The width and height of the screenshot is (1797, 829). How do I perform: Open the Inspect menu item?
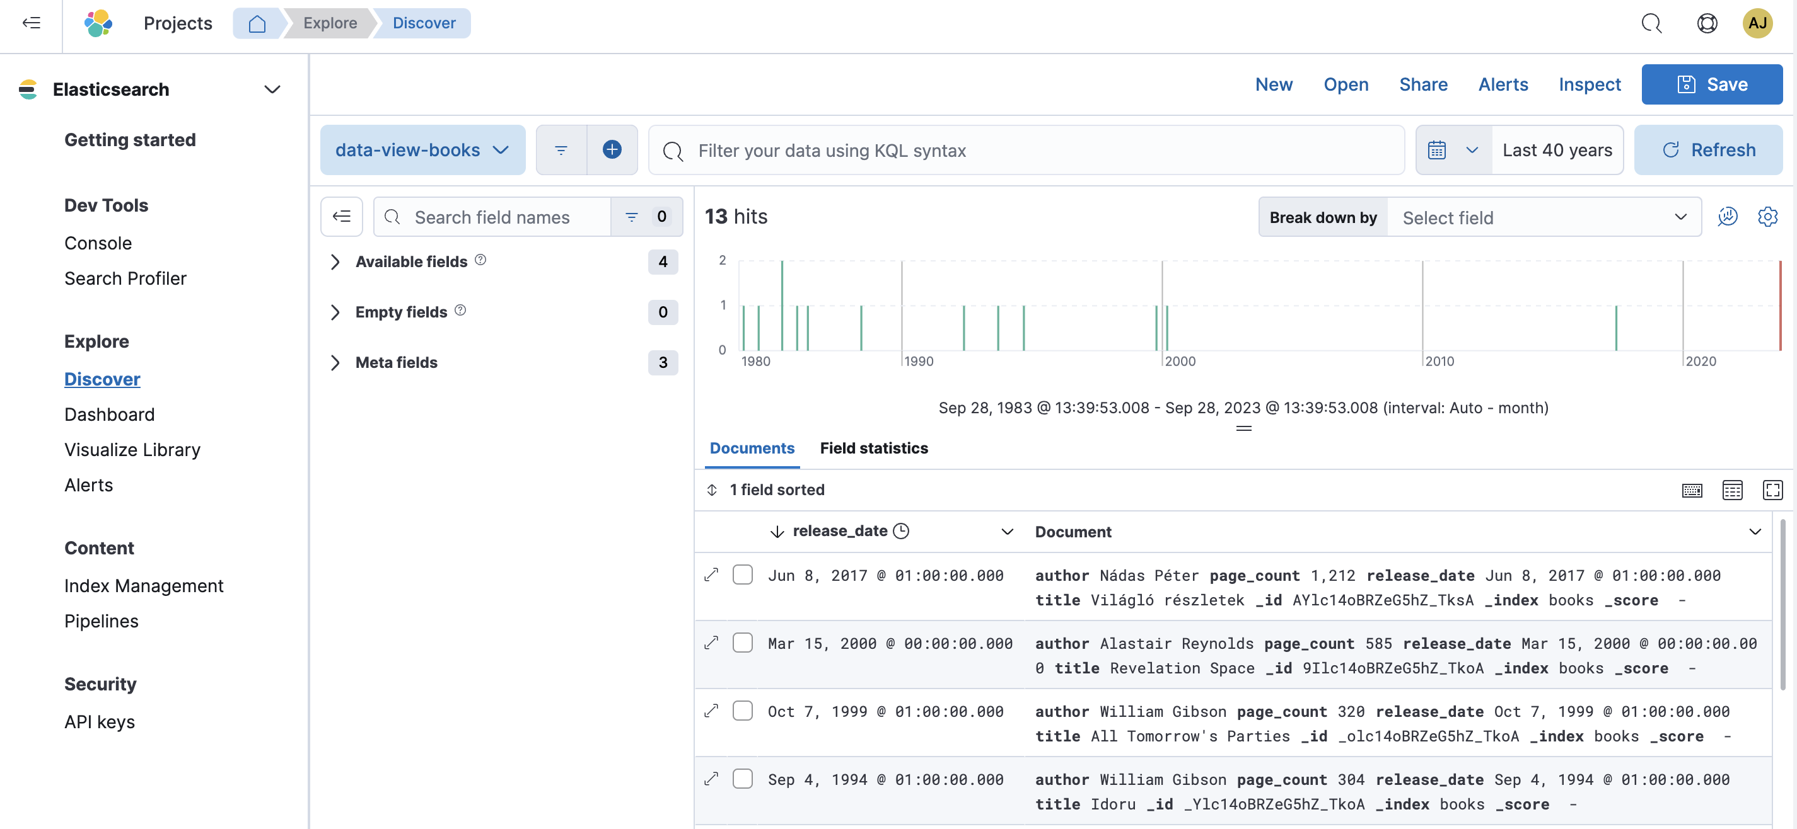1589,84
